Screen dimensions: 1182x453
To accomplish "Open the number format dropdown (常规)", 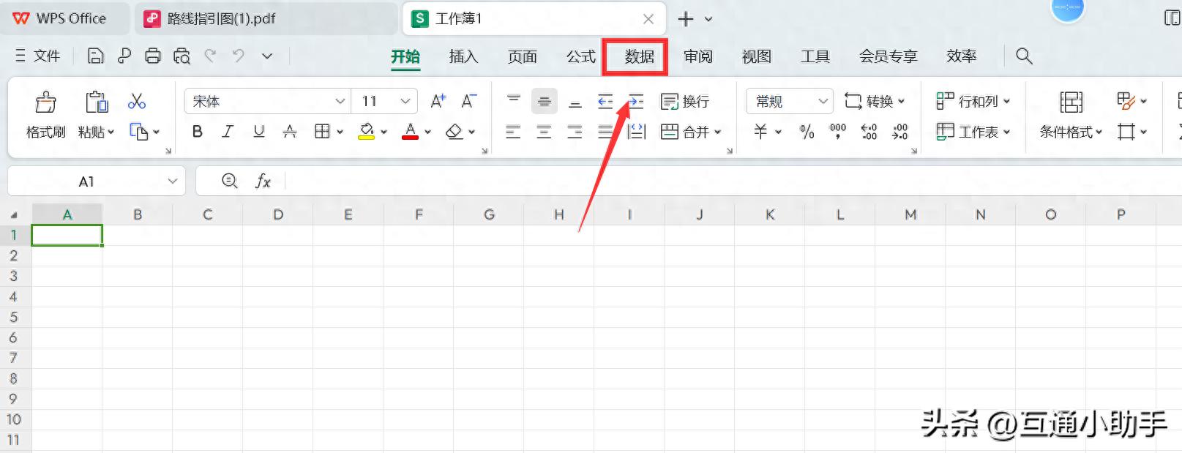I will coord(823,101).
